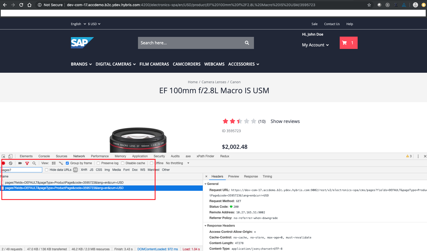
Task: Enable the Disable cache checkbox
Action: coord(123,163)
